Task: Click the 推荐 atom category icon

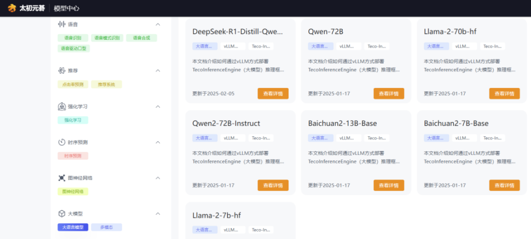Action: pos(61,71)
